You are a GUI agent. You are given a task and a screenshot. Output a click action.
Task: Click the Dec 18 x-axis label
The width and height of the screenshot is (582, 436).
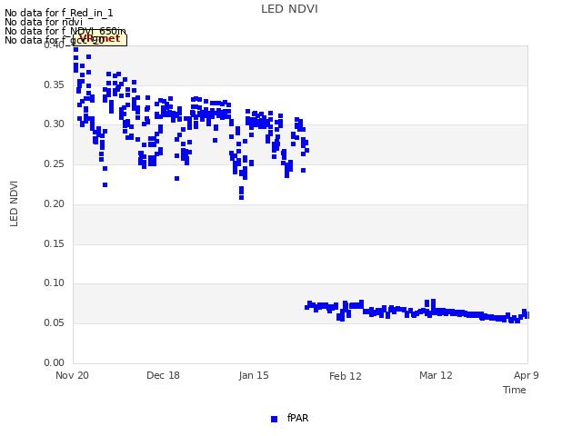pos(163,375)
